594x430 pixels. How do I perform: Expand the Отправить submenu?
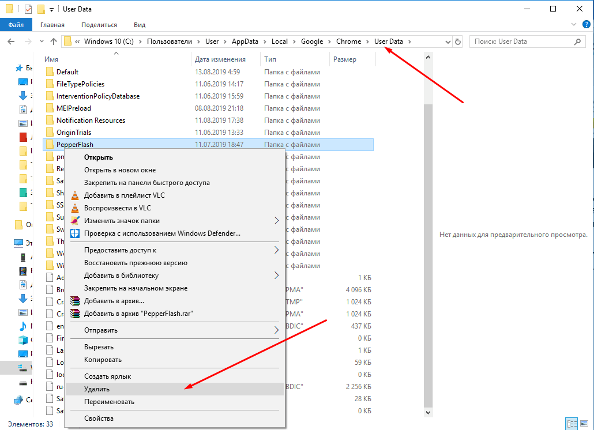pos(175,330)
